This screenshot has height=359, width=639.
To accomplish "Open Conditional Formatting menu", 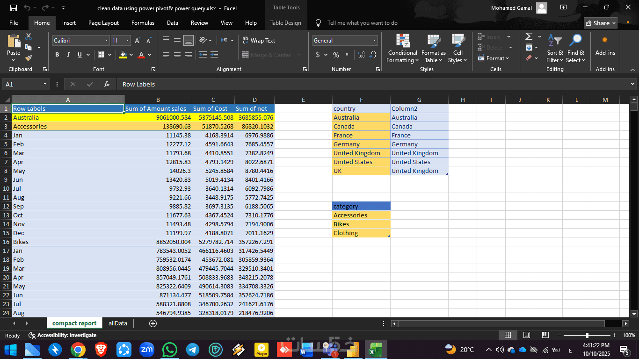I will (402, 49).
